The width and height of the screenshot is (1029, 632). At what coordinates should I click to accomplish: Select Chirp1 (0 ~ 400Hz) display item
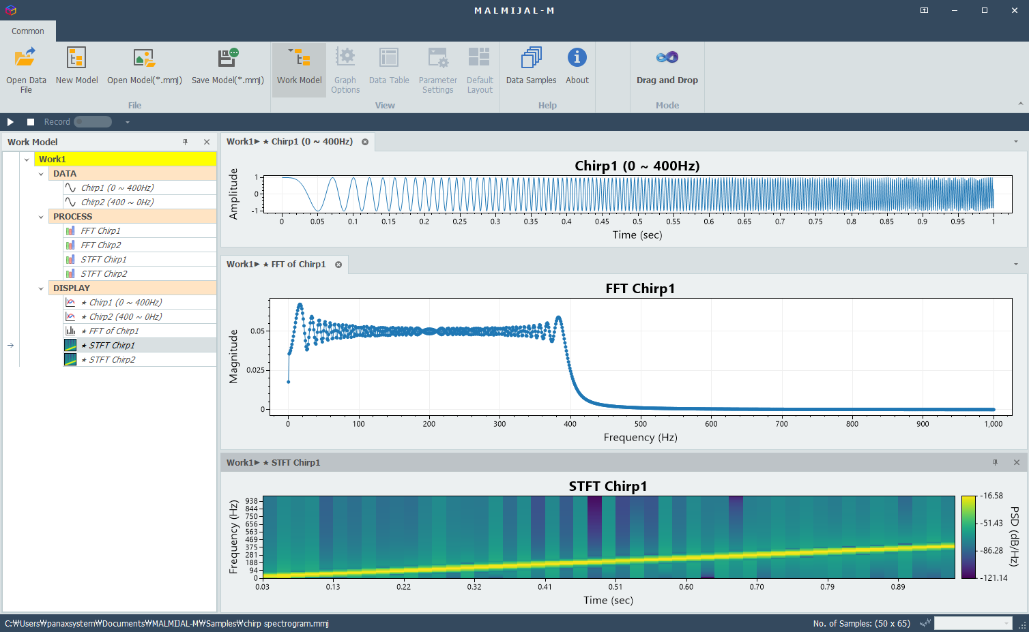coord(139,303)
